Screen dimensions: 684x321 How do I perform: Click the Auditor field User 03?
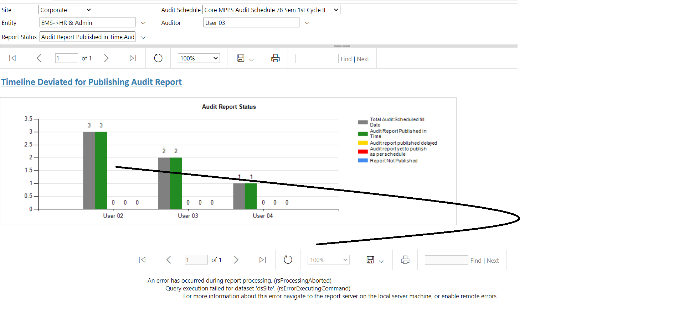pyautogui.click(x=251, y=23)
